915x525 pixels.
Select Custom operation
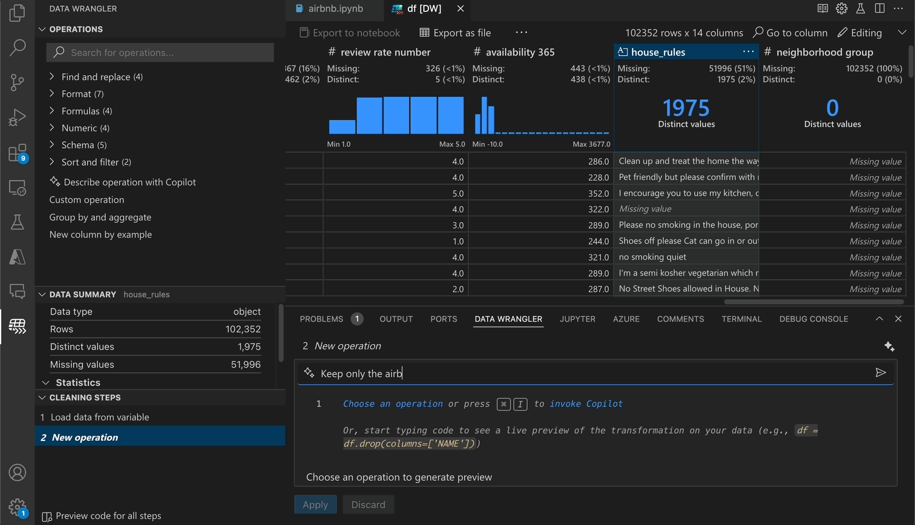point(87,200)
